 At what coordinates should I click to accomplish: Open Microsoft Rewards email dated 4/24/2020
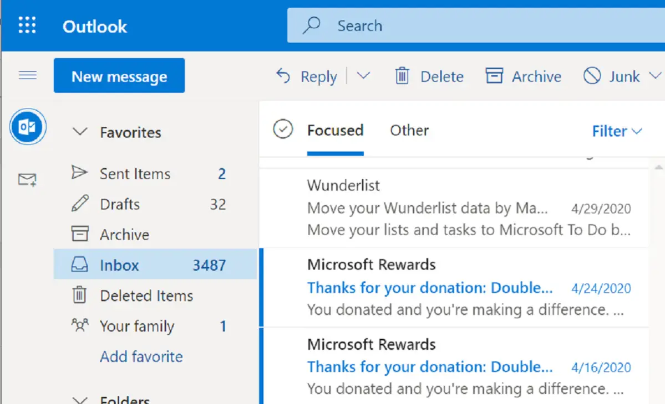[x=454, y=288]
